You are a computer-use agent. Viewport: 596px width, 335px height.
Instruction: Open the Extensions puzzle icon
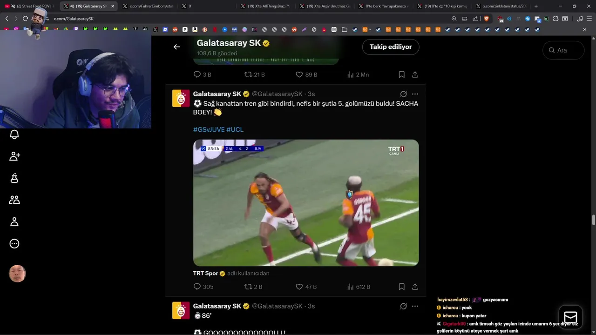click(555, 19)
